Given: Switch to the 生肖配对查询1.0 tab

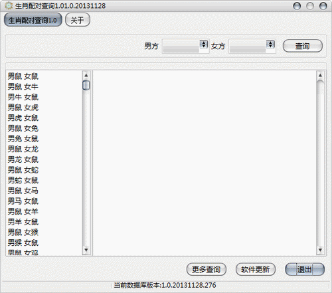Looking at the screenshot, I should (33, 20).
